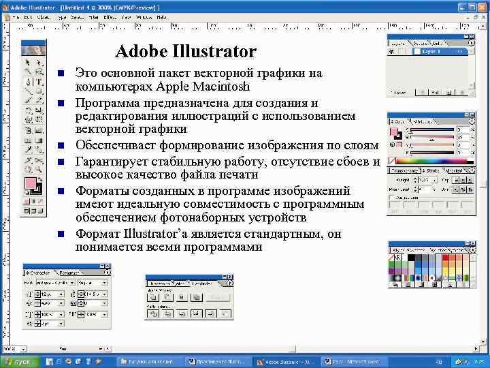Click the pink Fill swatch in toolbox
The height and width of the screenshot is (368, 490).
(x=31, y=183)
